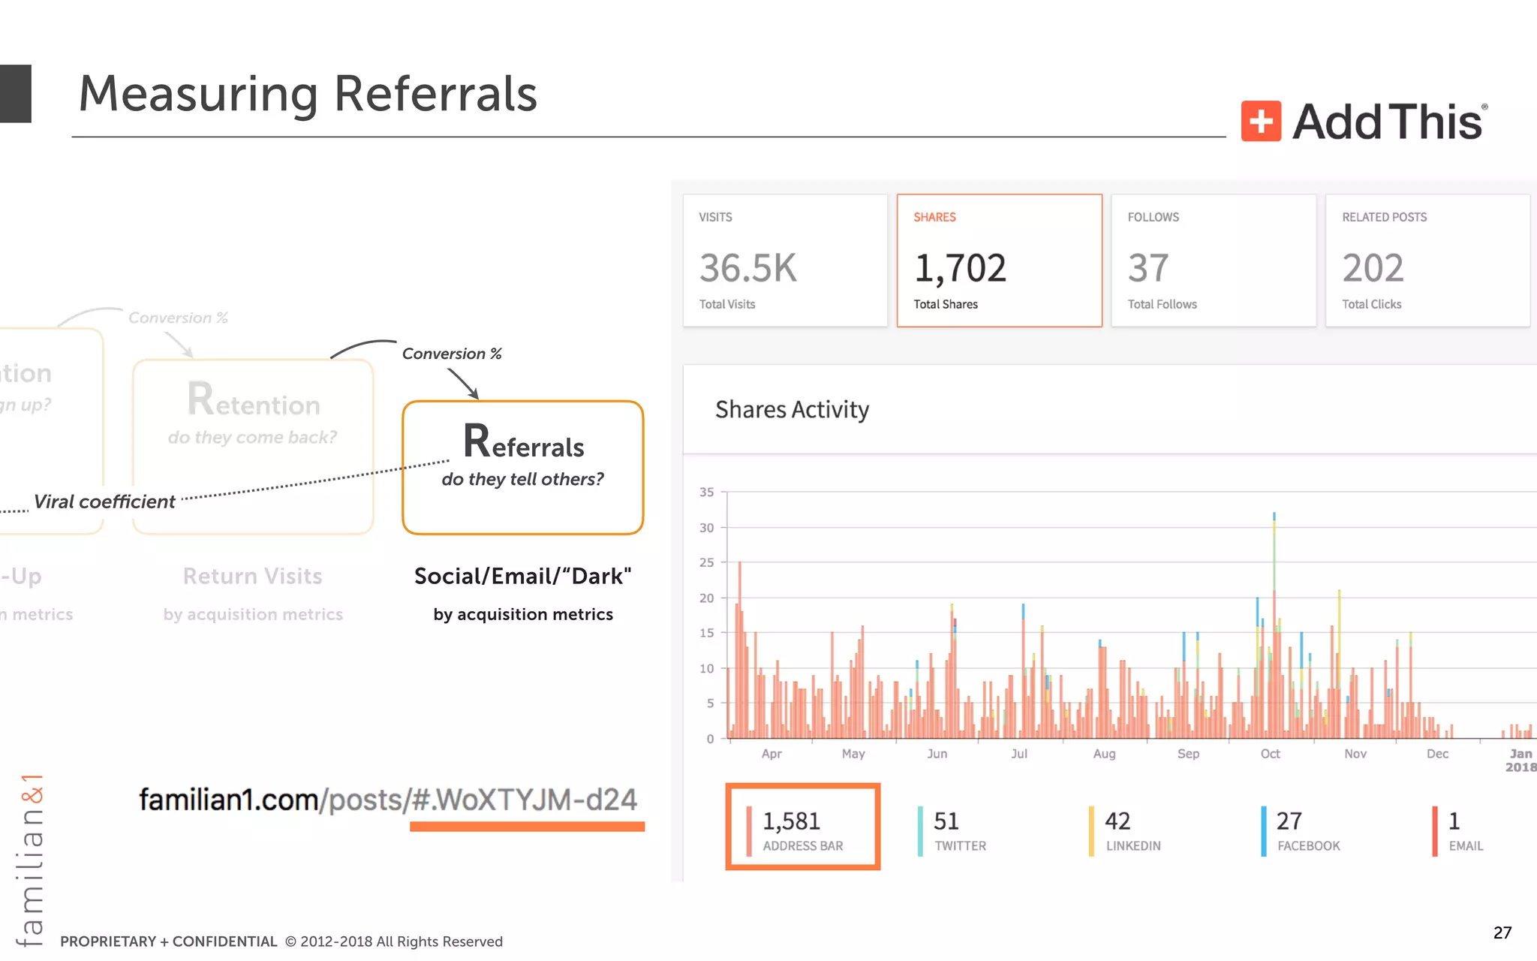
Task: Open the Follows 37 stat card
Action: pyautogui.click(x=1214, y=261)
